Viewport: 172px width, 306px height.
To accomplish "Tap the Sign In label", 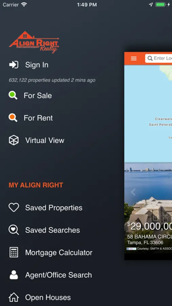I will point(37,65).
